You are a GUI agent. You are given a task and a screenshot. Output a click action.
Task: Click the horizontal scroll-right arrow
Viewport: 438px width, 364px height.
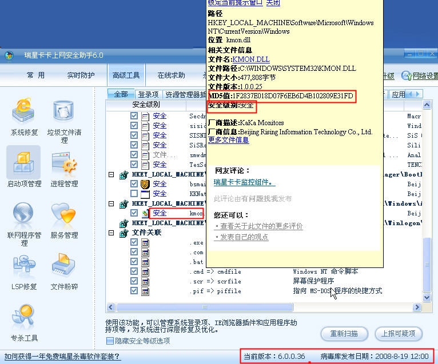(x=417, y=307)
